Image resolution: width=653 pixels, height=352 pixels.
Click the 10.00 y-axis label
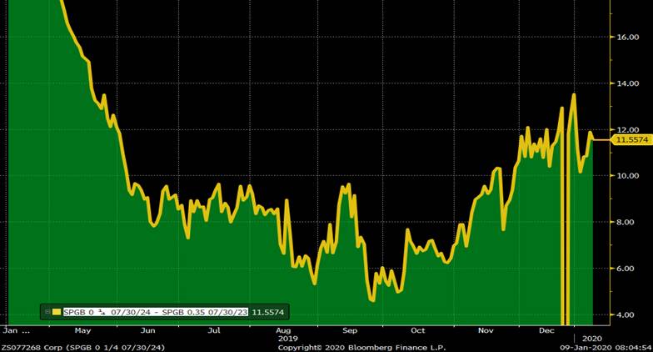click(627, 176)
